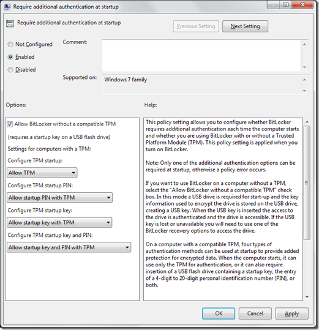
Task: Open the Configure TPM startup PIN dropdown
Action: coord(59,198)
